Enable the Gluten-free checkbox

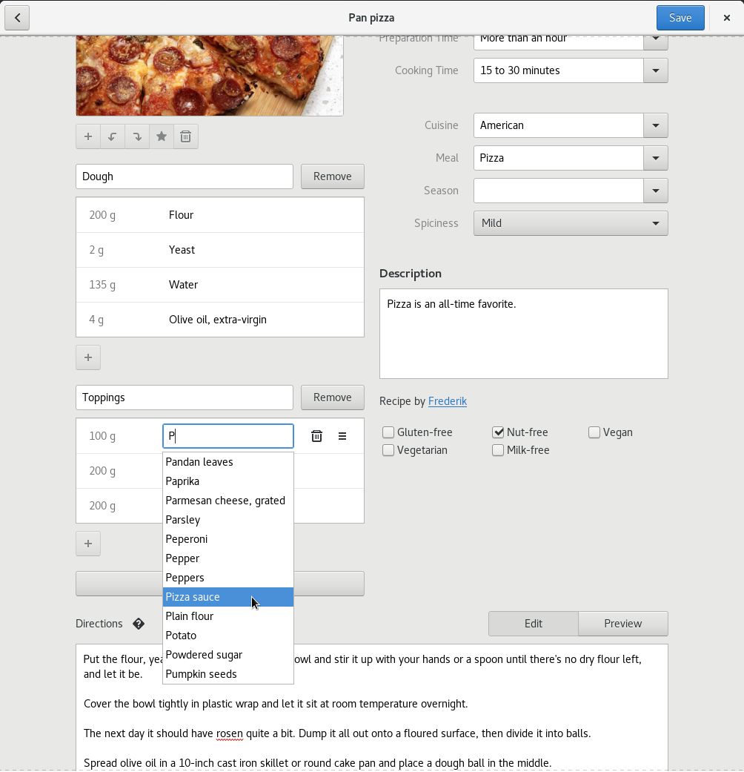(x=388, y=432)
